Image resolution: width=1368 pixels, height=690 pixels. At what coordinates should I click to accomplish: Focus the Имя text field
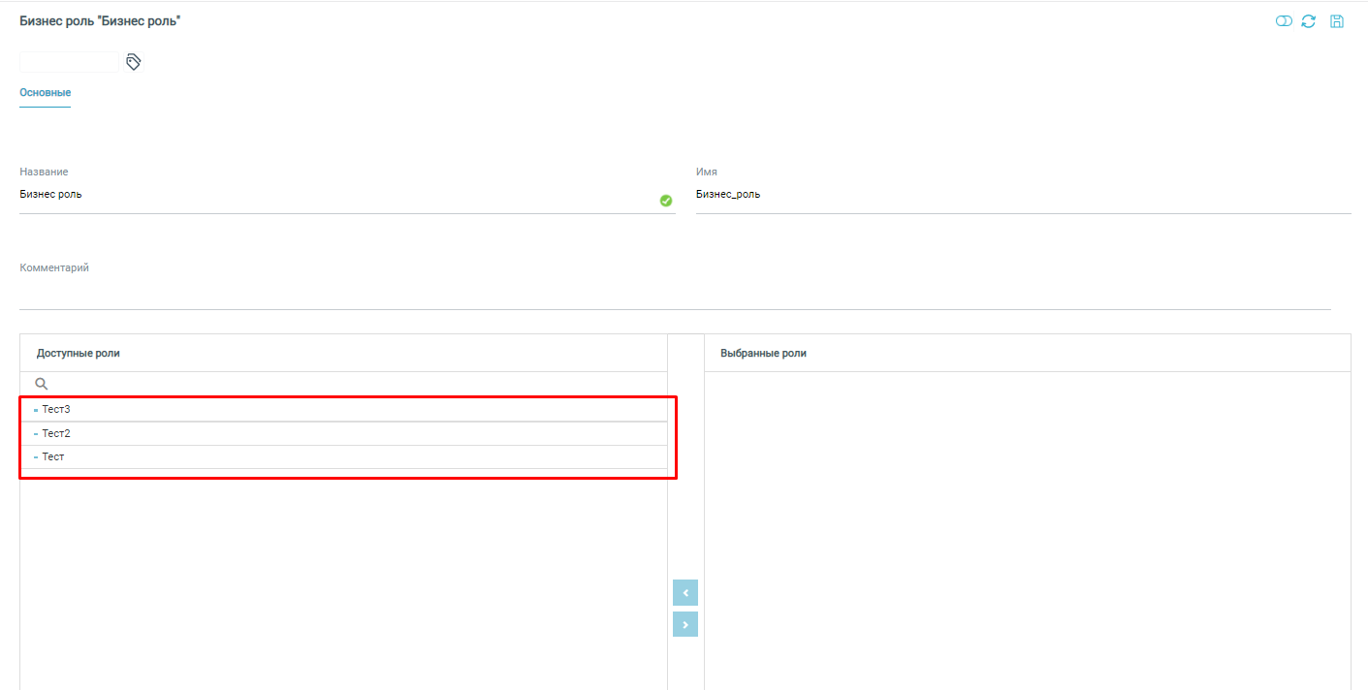coord(1018,195)
